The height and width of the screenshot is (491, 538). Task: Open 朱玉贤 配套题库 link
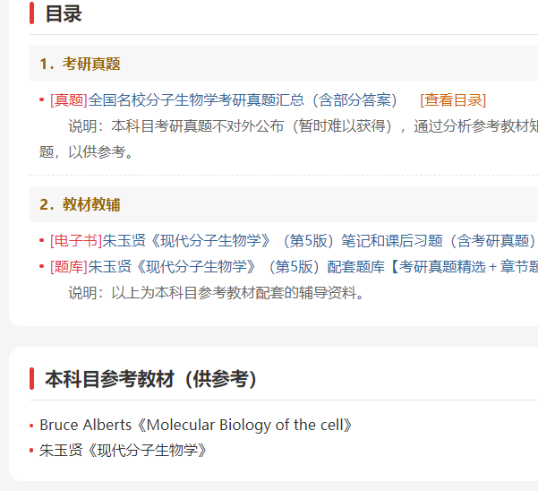(x=313, y=266)
